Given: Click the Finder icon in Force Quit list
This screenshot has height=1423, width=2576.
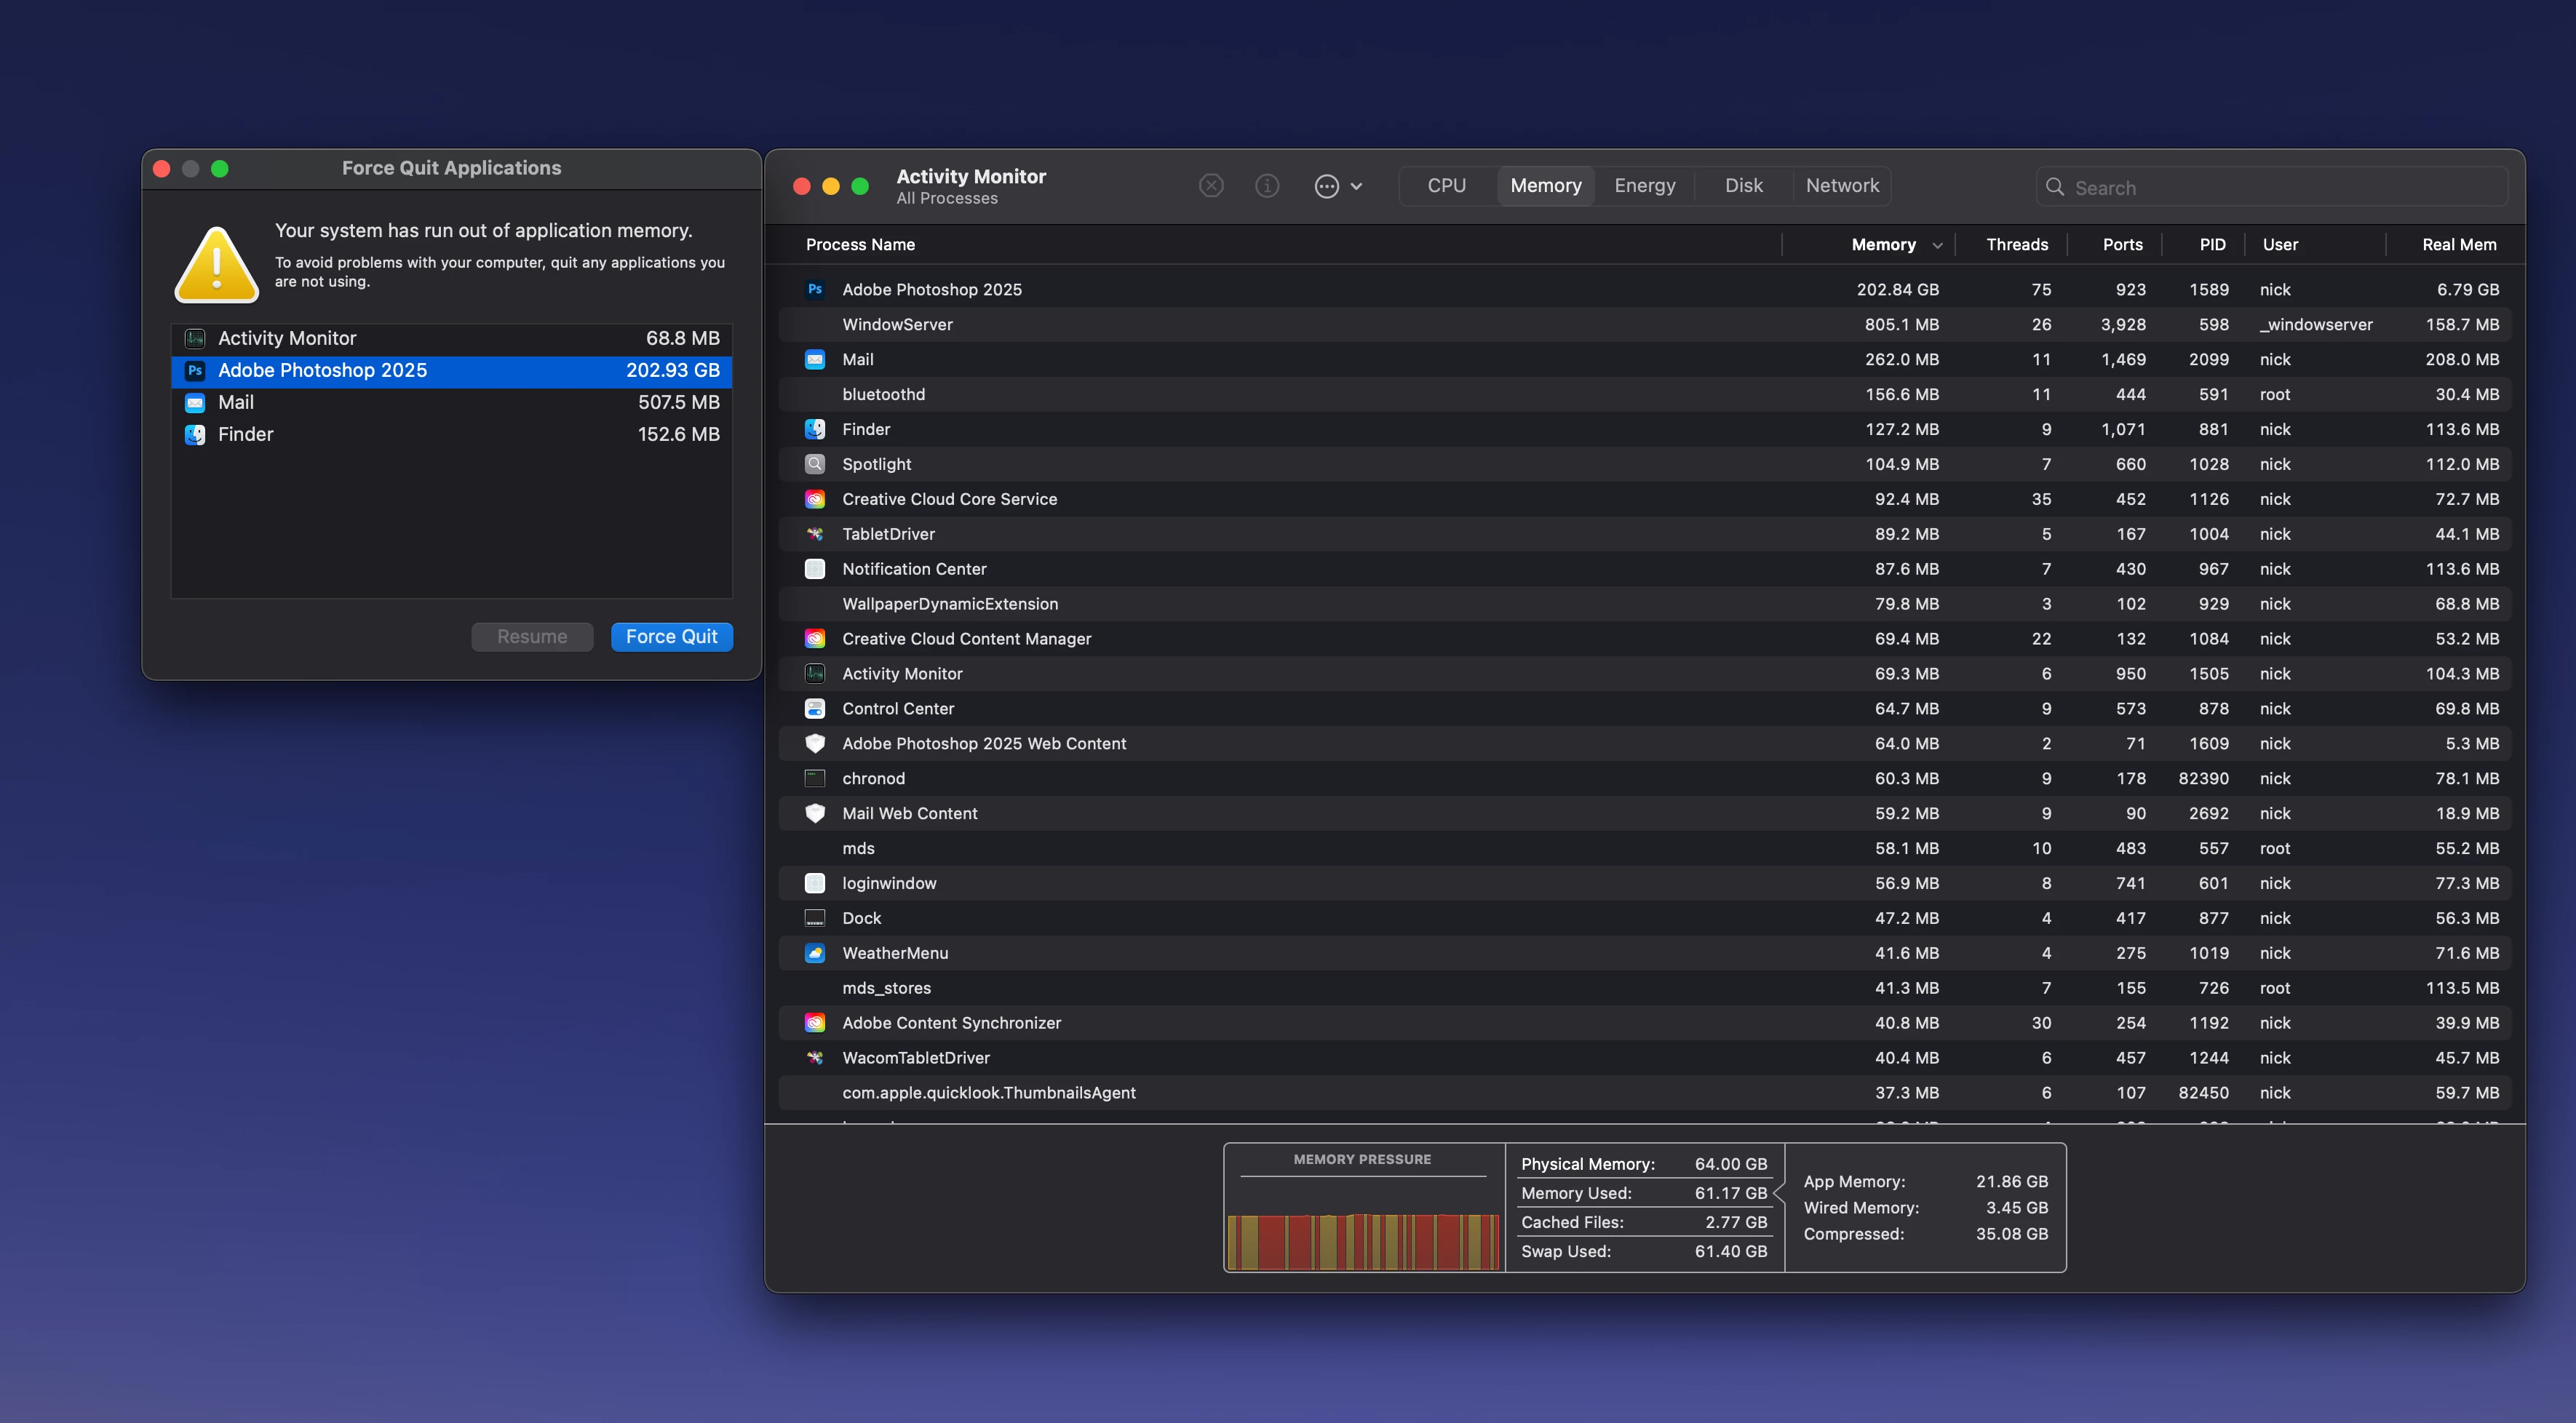Looking at the screenshot, I should click(x=195, y=434).
